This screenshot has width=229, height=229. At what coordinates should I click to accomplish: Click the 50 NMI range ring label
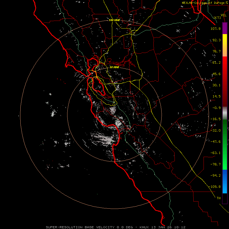tap(114, 67)
